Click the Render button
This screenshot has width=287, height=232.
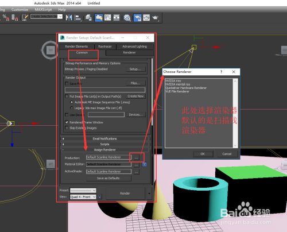pos(125,194)
